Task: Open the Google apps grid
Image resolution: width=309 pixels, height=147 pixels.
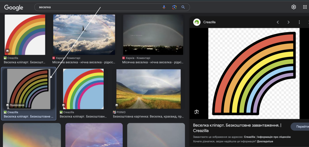Action: click(305, 7)
